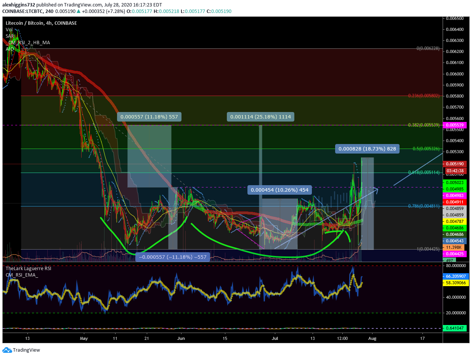Select the _CM_RSI_2_HB_MA indicator label
472x357 pixels.
coord(28,42)
